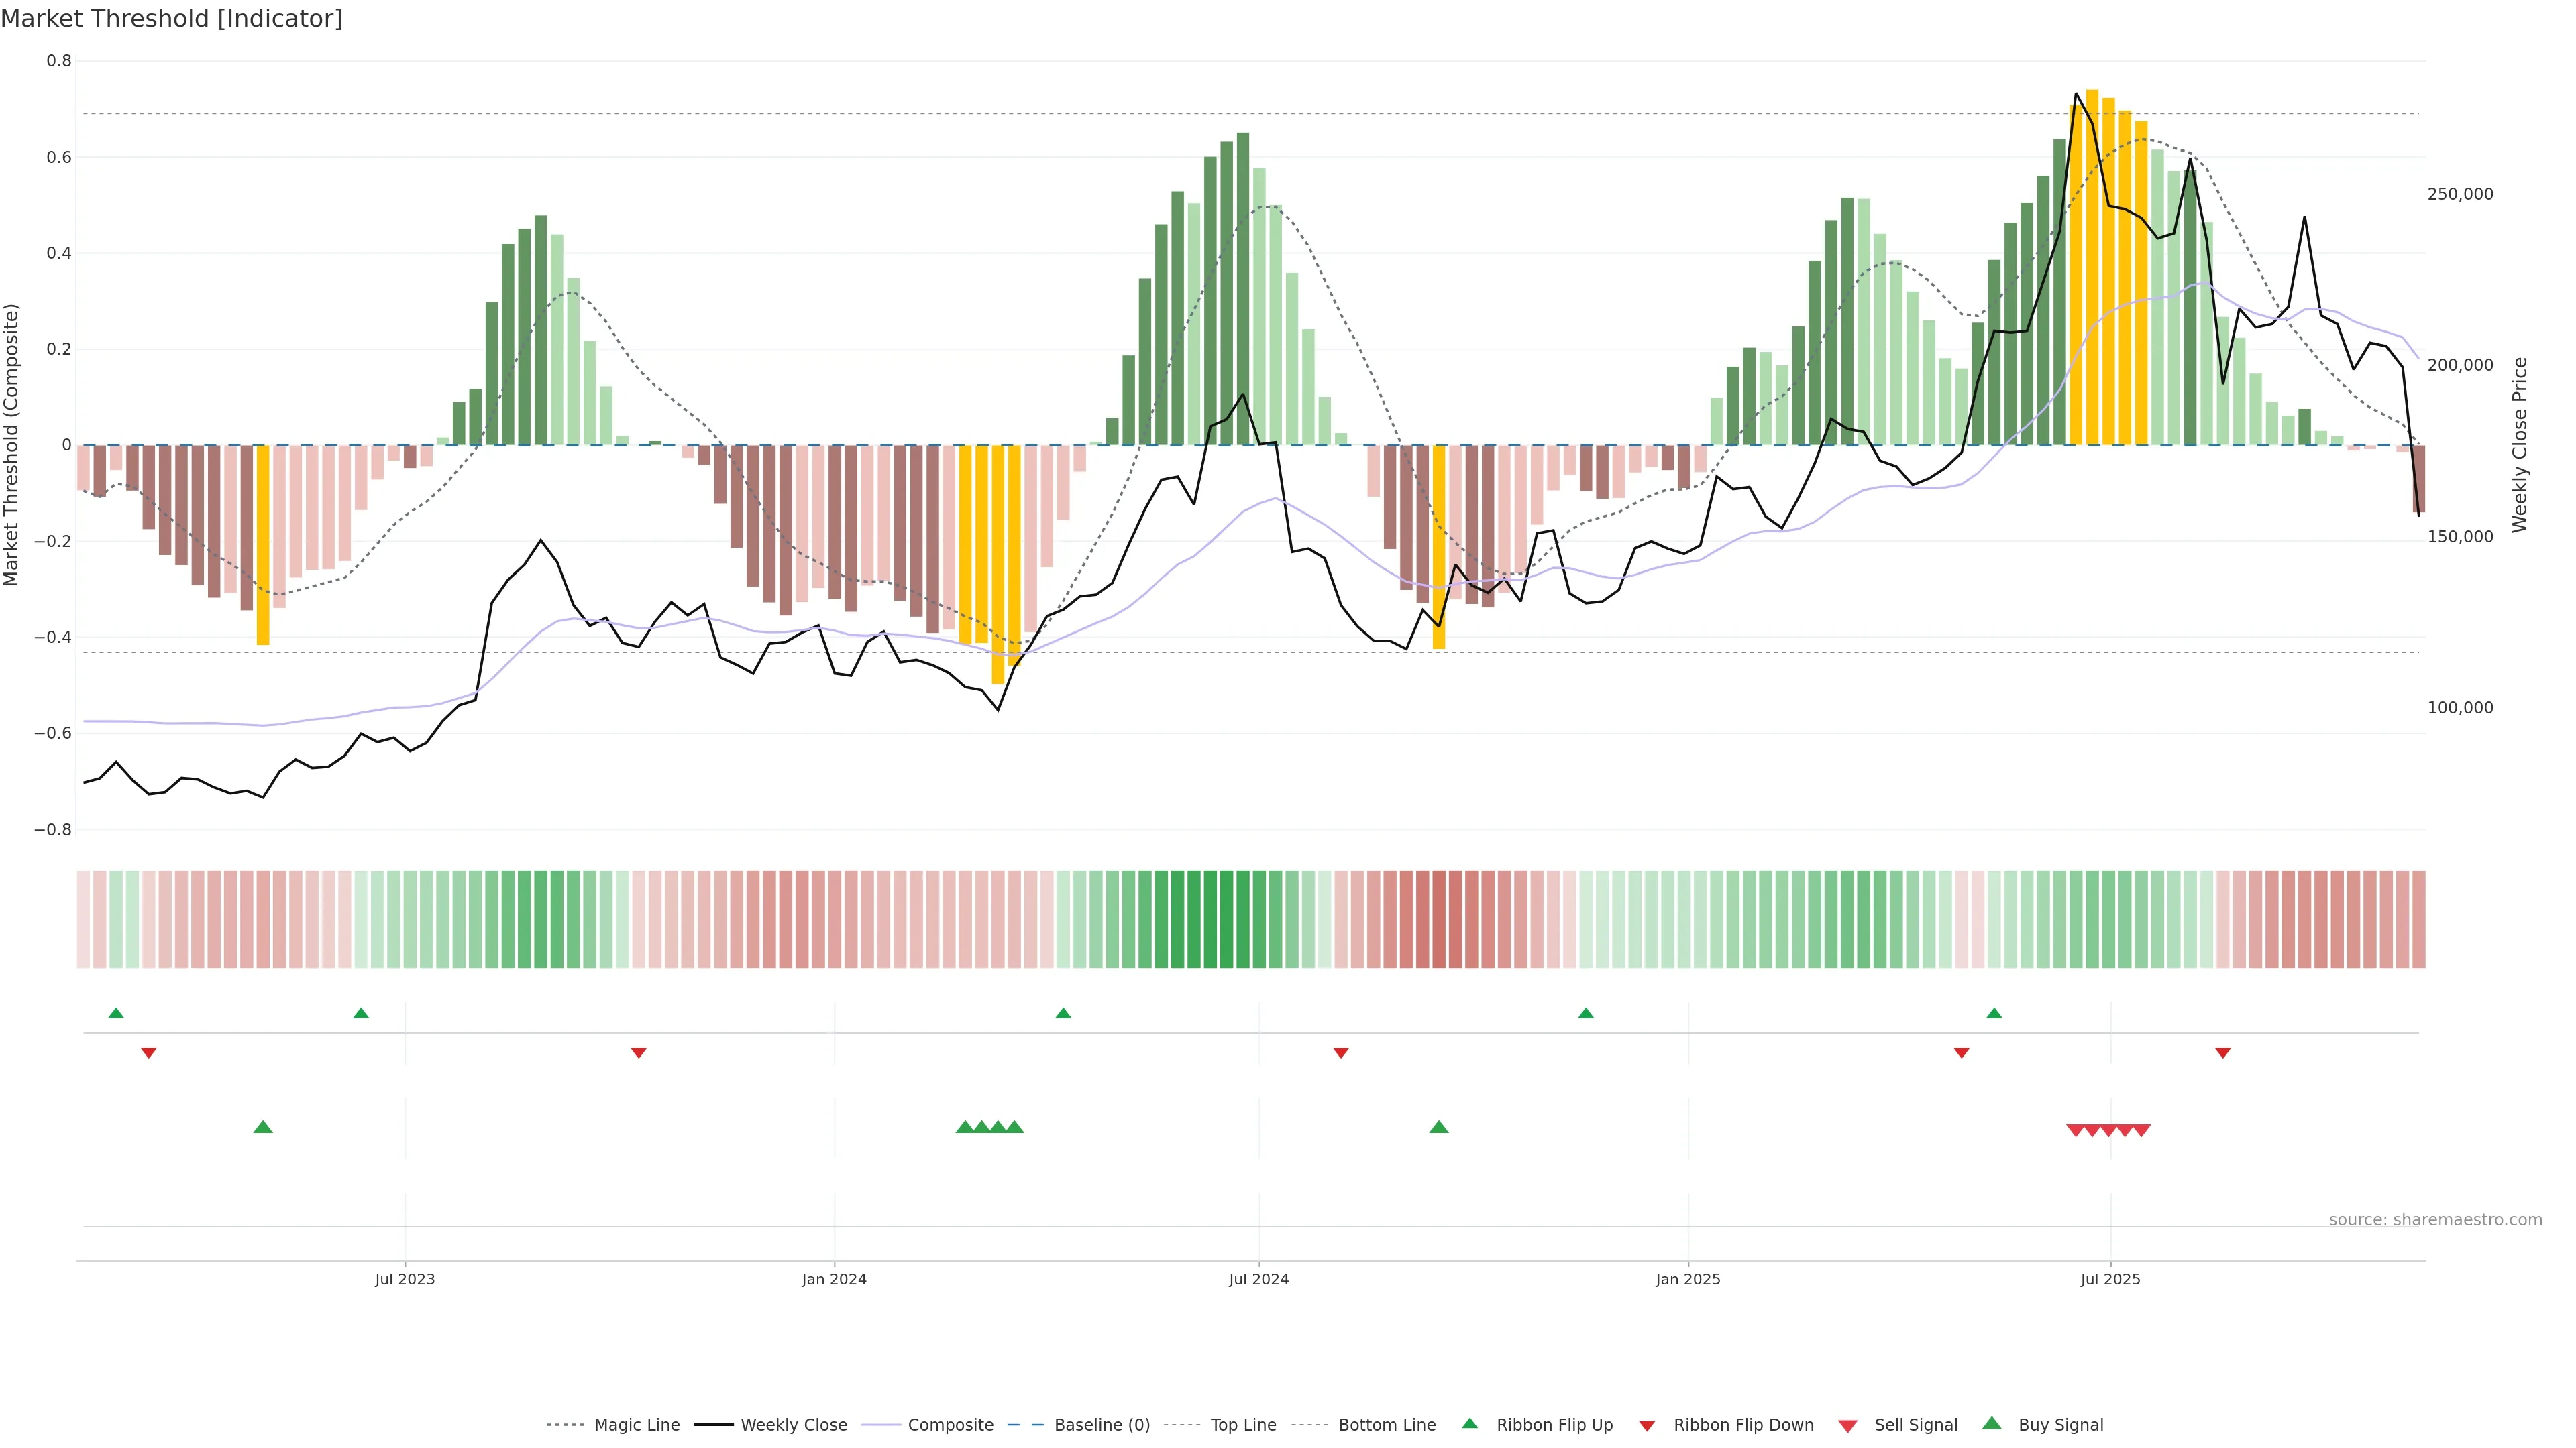2576x1448 pixels.
Task: Click the 250,000 right axis label
Action: pyautogui.click(x=2460, y=194)
